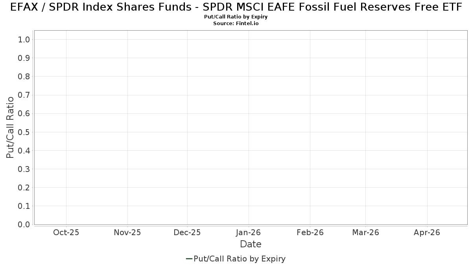Click the Date x-axis title
472x265 pixels.
coord(251,244)
